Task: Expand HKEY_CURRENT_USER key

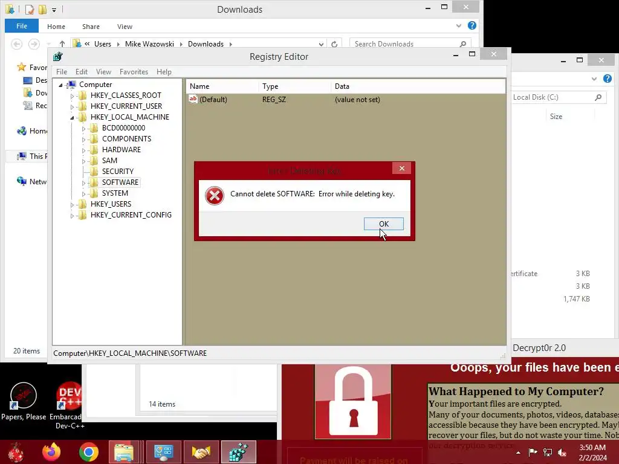Action: click(x=72, y=107)
